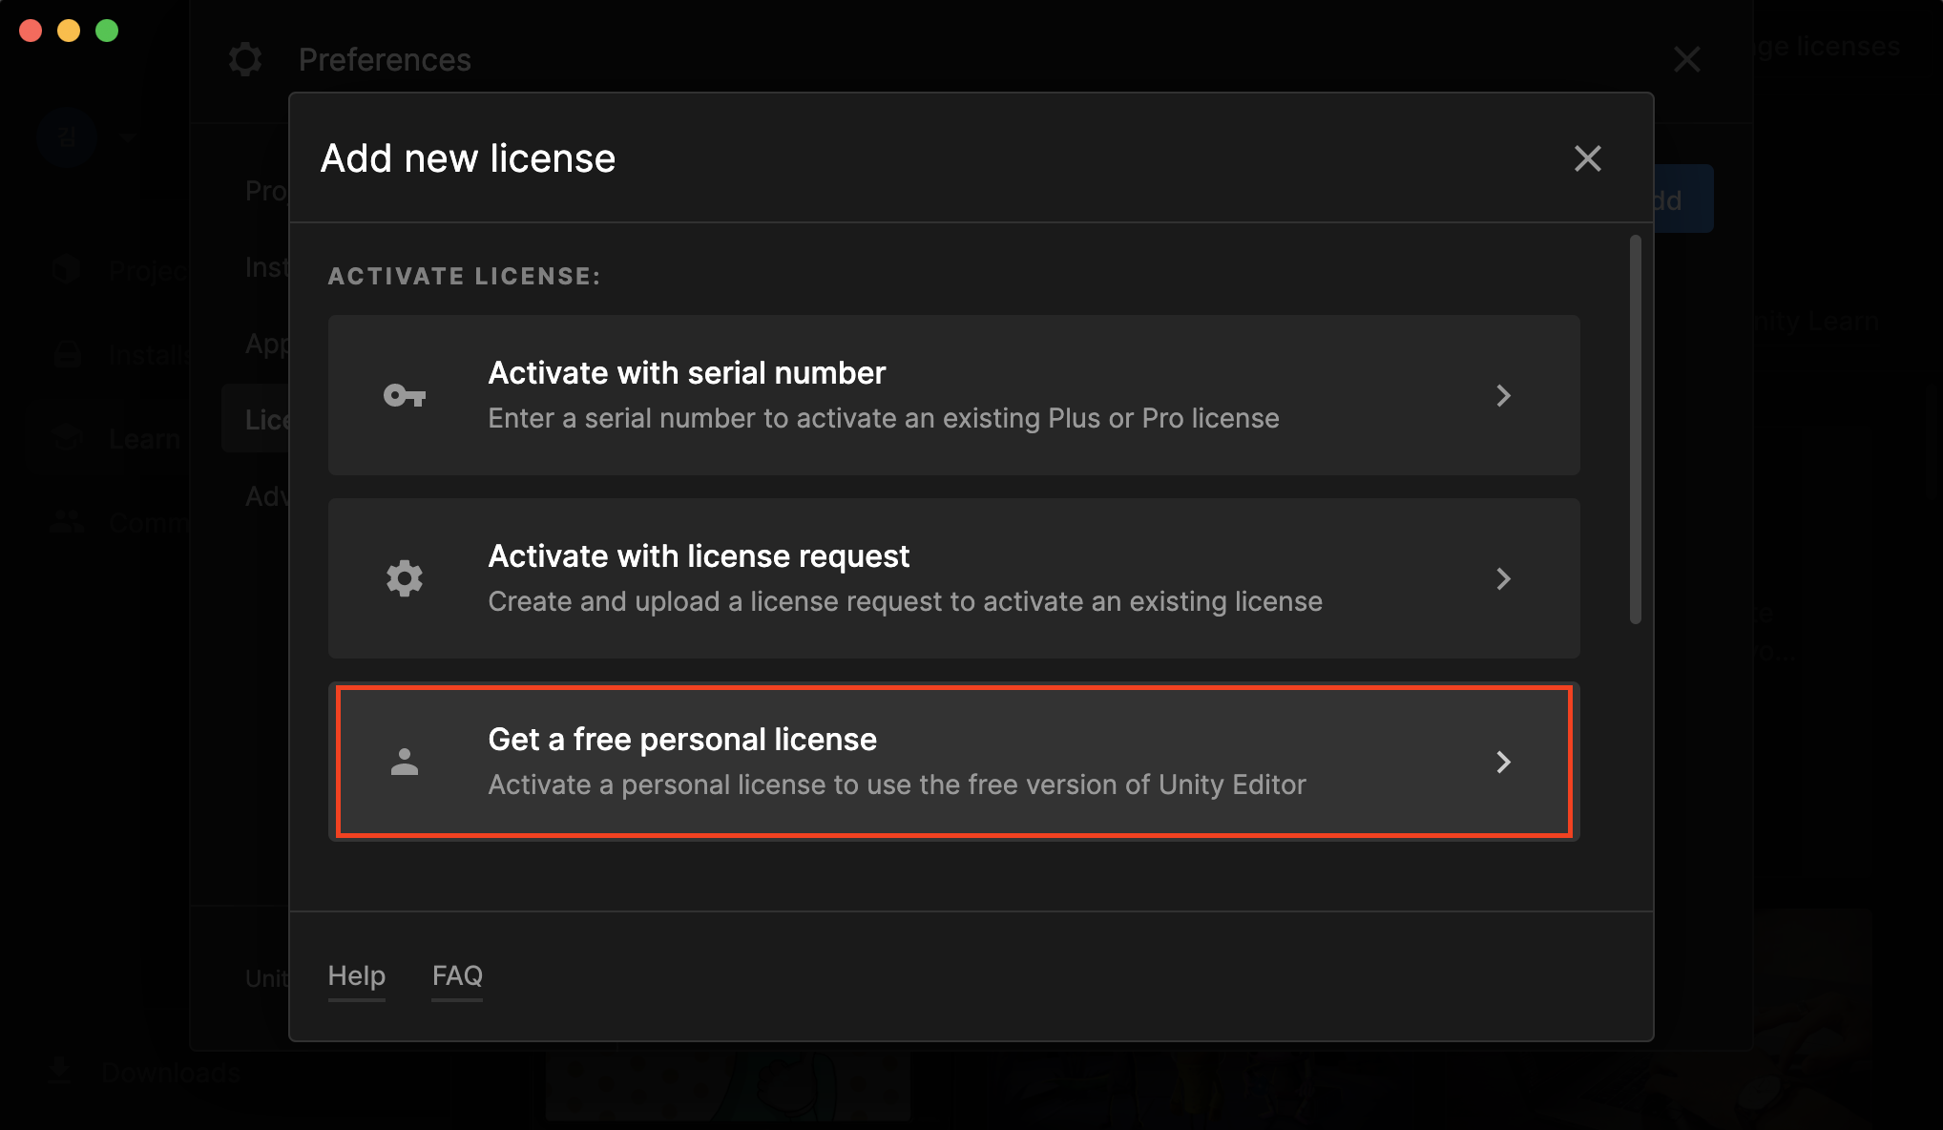This screenshot has height=1130, width=1943.
Task: Open the chevron for free personal license
Action: [x=1503, y=762]
